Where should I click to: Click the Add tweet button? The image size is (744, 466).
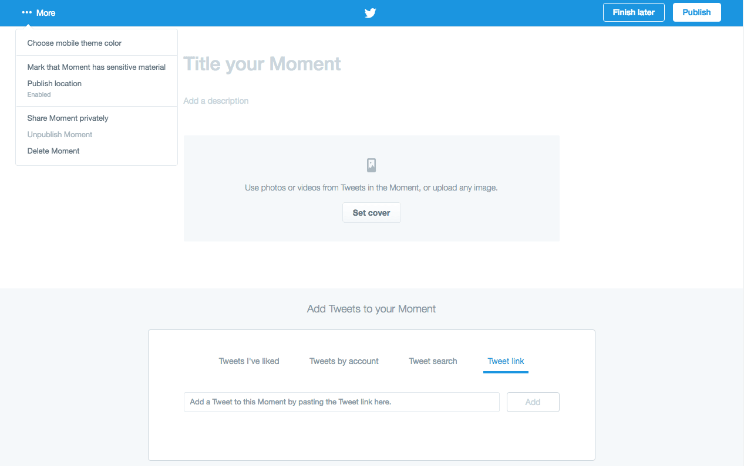[x=533, y=402]
